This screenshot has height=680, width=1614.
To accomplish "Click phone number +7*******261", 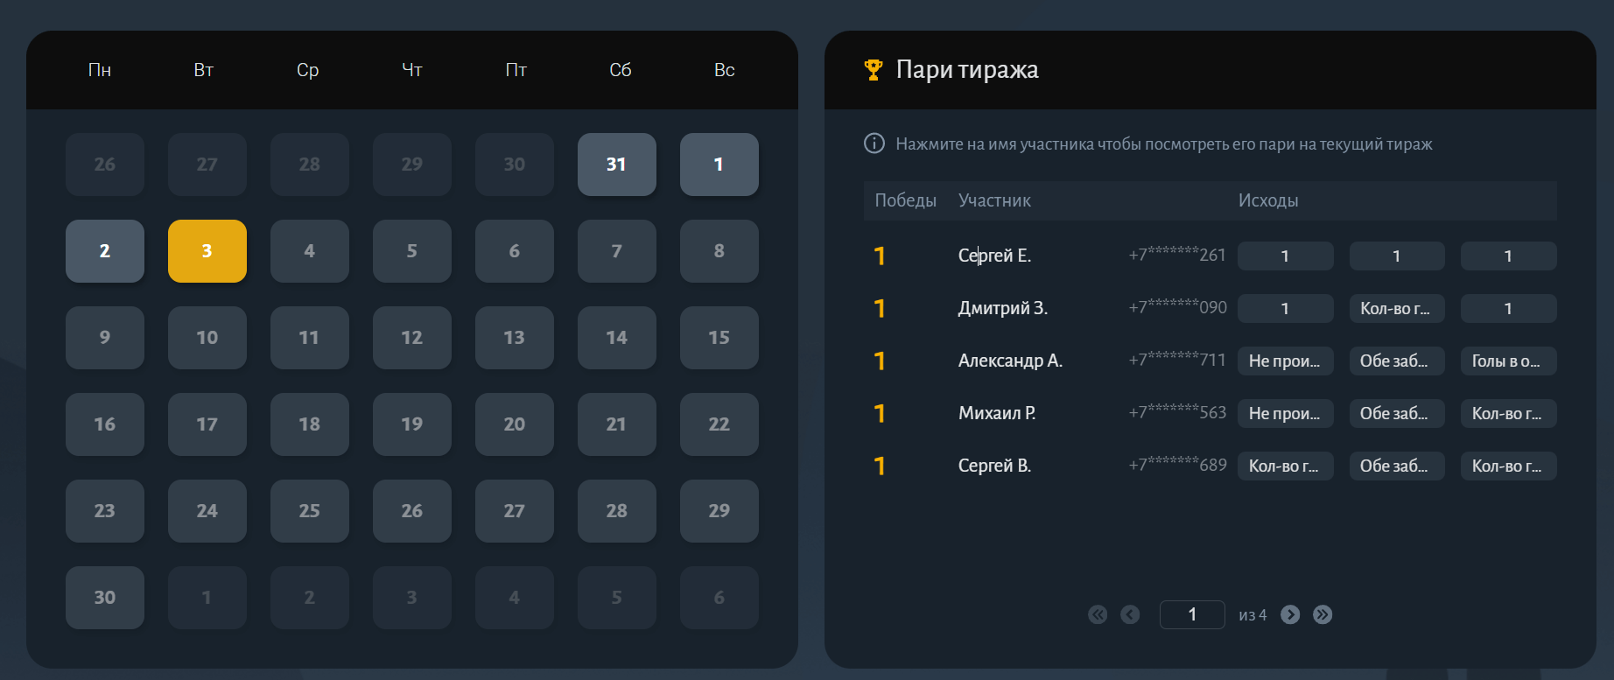I will tap(1177, 255).
